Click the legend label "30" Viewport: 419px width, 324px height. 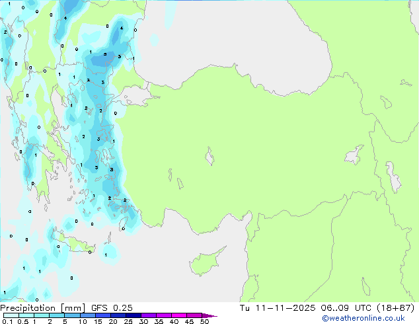tap(143, 321)
